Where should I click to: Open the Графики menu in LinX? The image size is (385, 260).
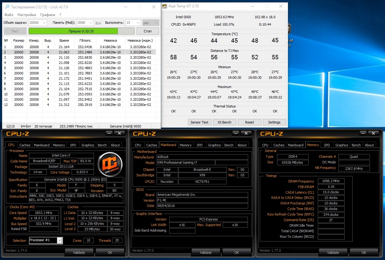coord(48,15)
